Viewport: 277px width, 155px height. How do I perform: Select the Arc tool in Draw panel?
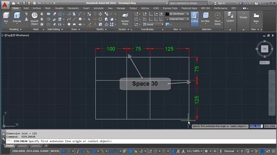click(x=81, y=14)
